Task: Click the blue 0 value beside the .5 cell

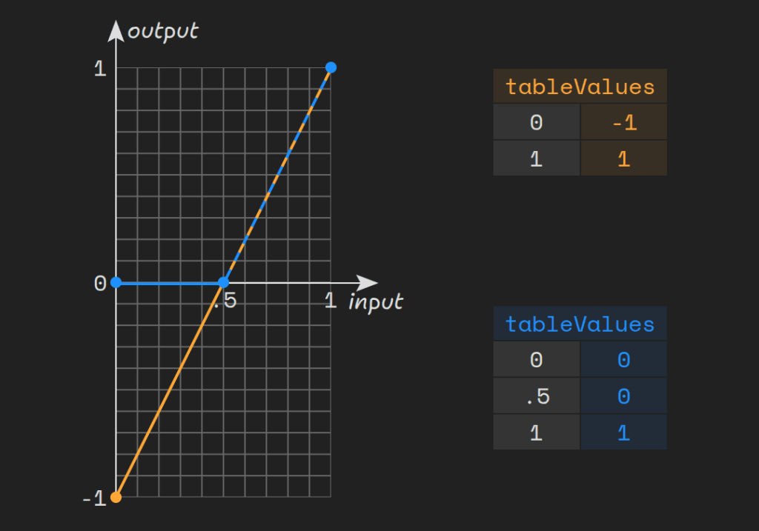Action: click(623, 396)
